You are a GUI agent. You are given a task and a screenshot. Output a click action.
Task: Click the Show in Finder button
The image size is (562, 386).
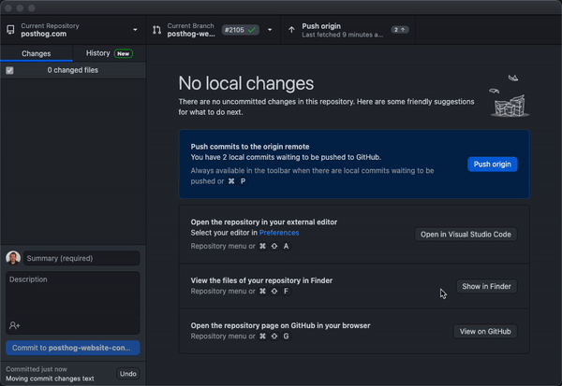(486, 286)
